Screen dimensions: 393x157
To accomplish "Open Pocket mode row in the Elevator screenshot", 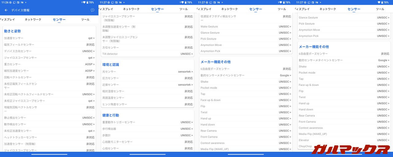I will (x=344, y=73).
